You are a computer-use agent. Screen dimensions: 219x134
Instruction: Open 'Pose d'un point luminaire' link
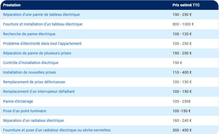tap(25, 111)
